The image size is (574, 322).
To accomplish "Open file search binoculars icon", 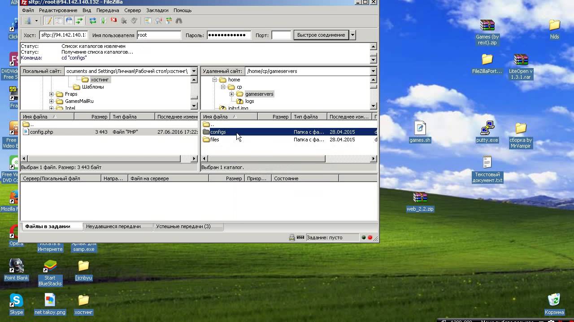I will 179,21.
